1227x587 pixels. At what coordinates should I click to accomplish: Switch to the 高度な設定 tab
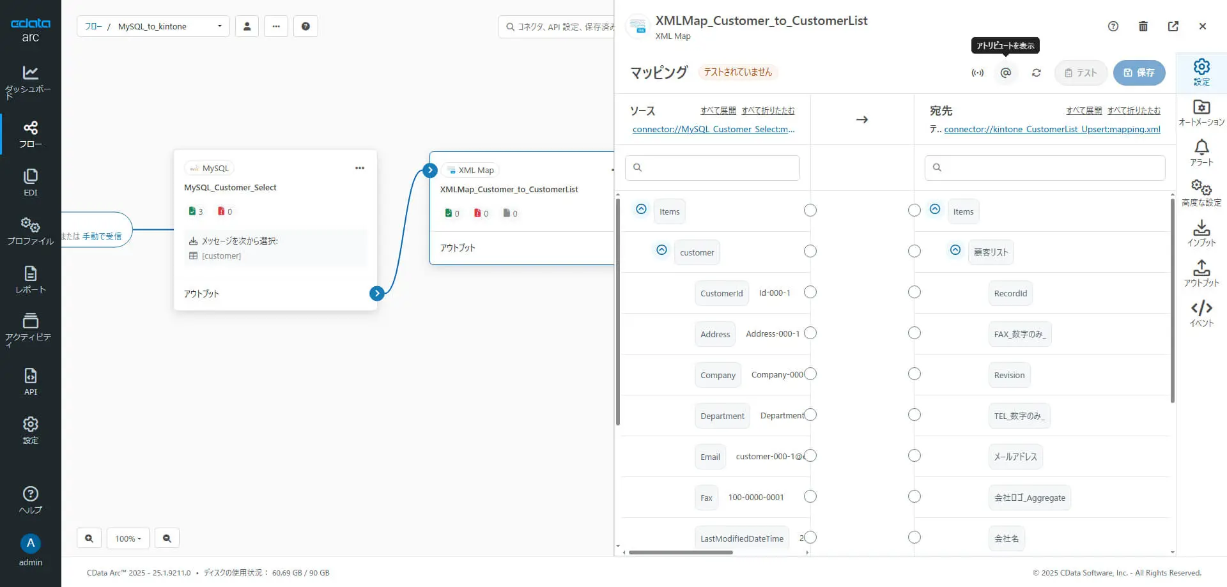(1201, 193)
